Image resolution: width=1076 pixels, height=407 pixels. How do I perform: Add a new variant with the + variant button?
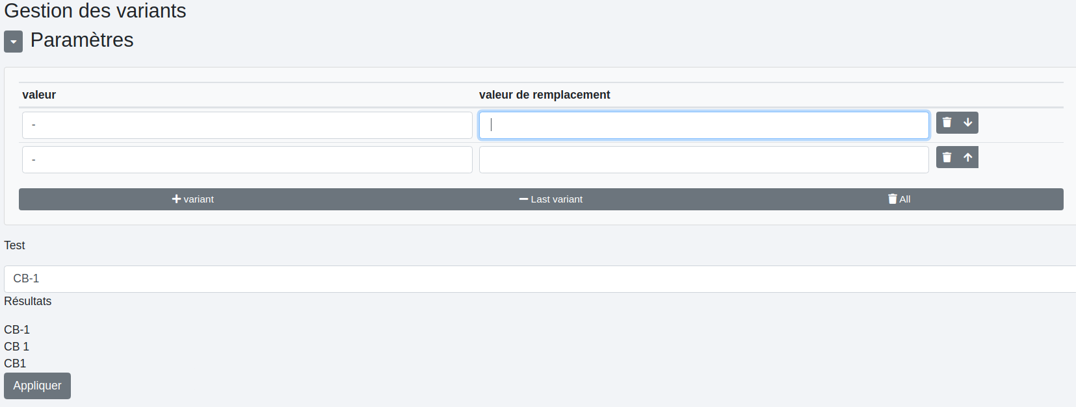(x=192, y=199)
